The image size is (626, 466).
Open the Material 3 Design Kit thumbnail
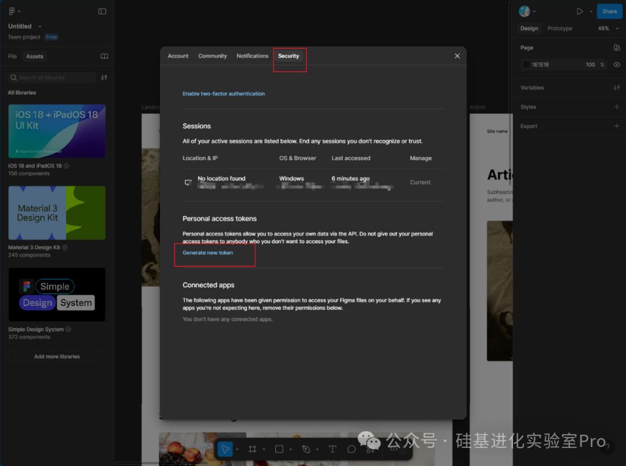[x=57, y=213]
